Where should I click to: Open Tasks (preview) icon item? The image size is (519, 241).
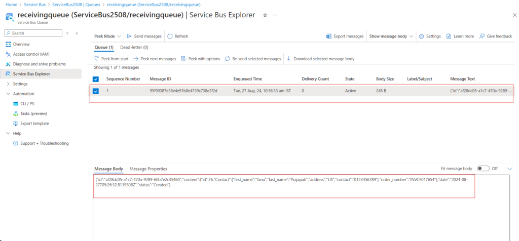click(16, 114)
